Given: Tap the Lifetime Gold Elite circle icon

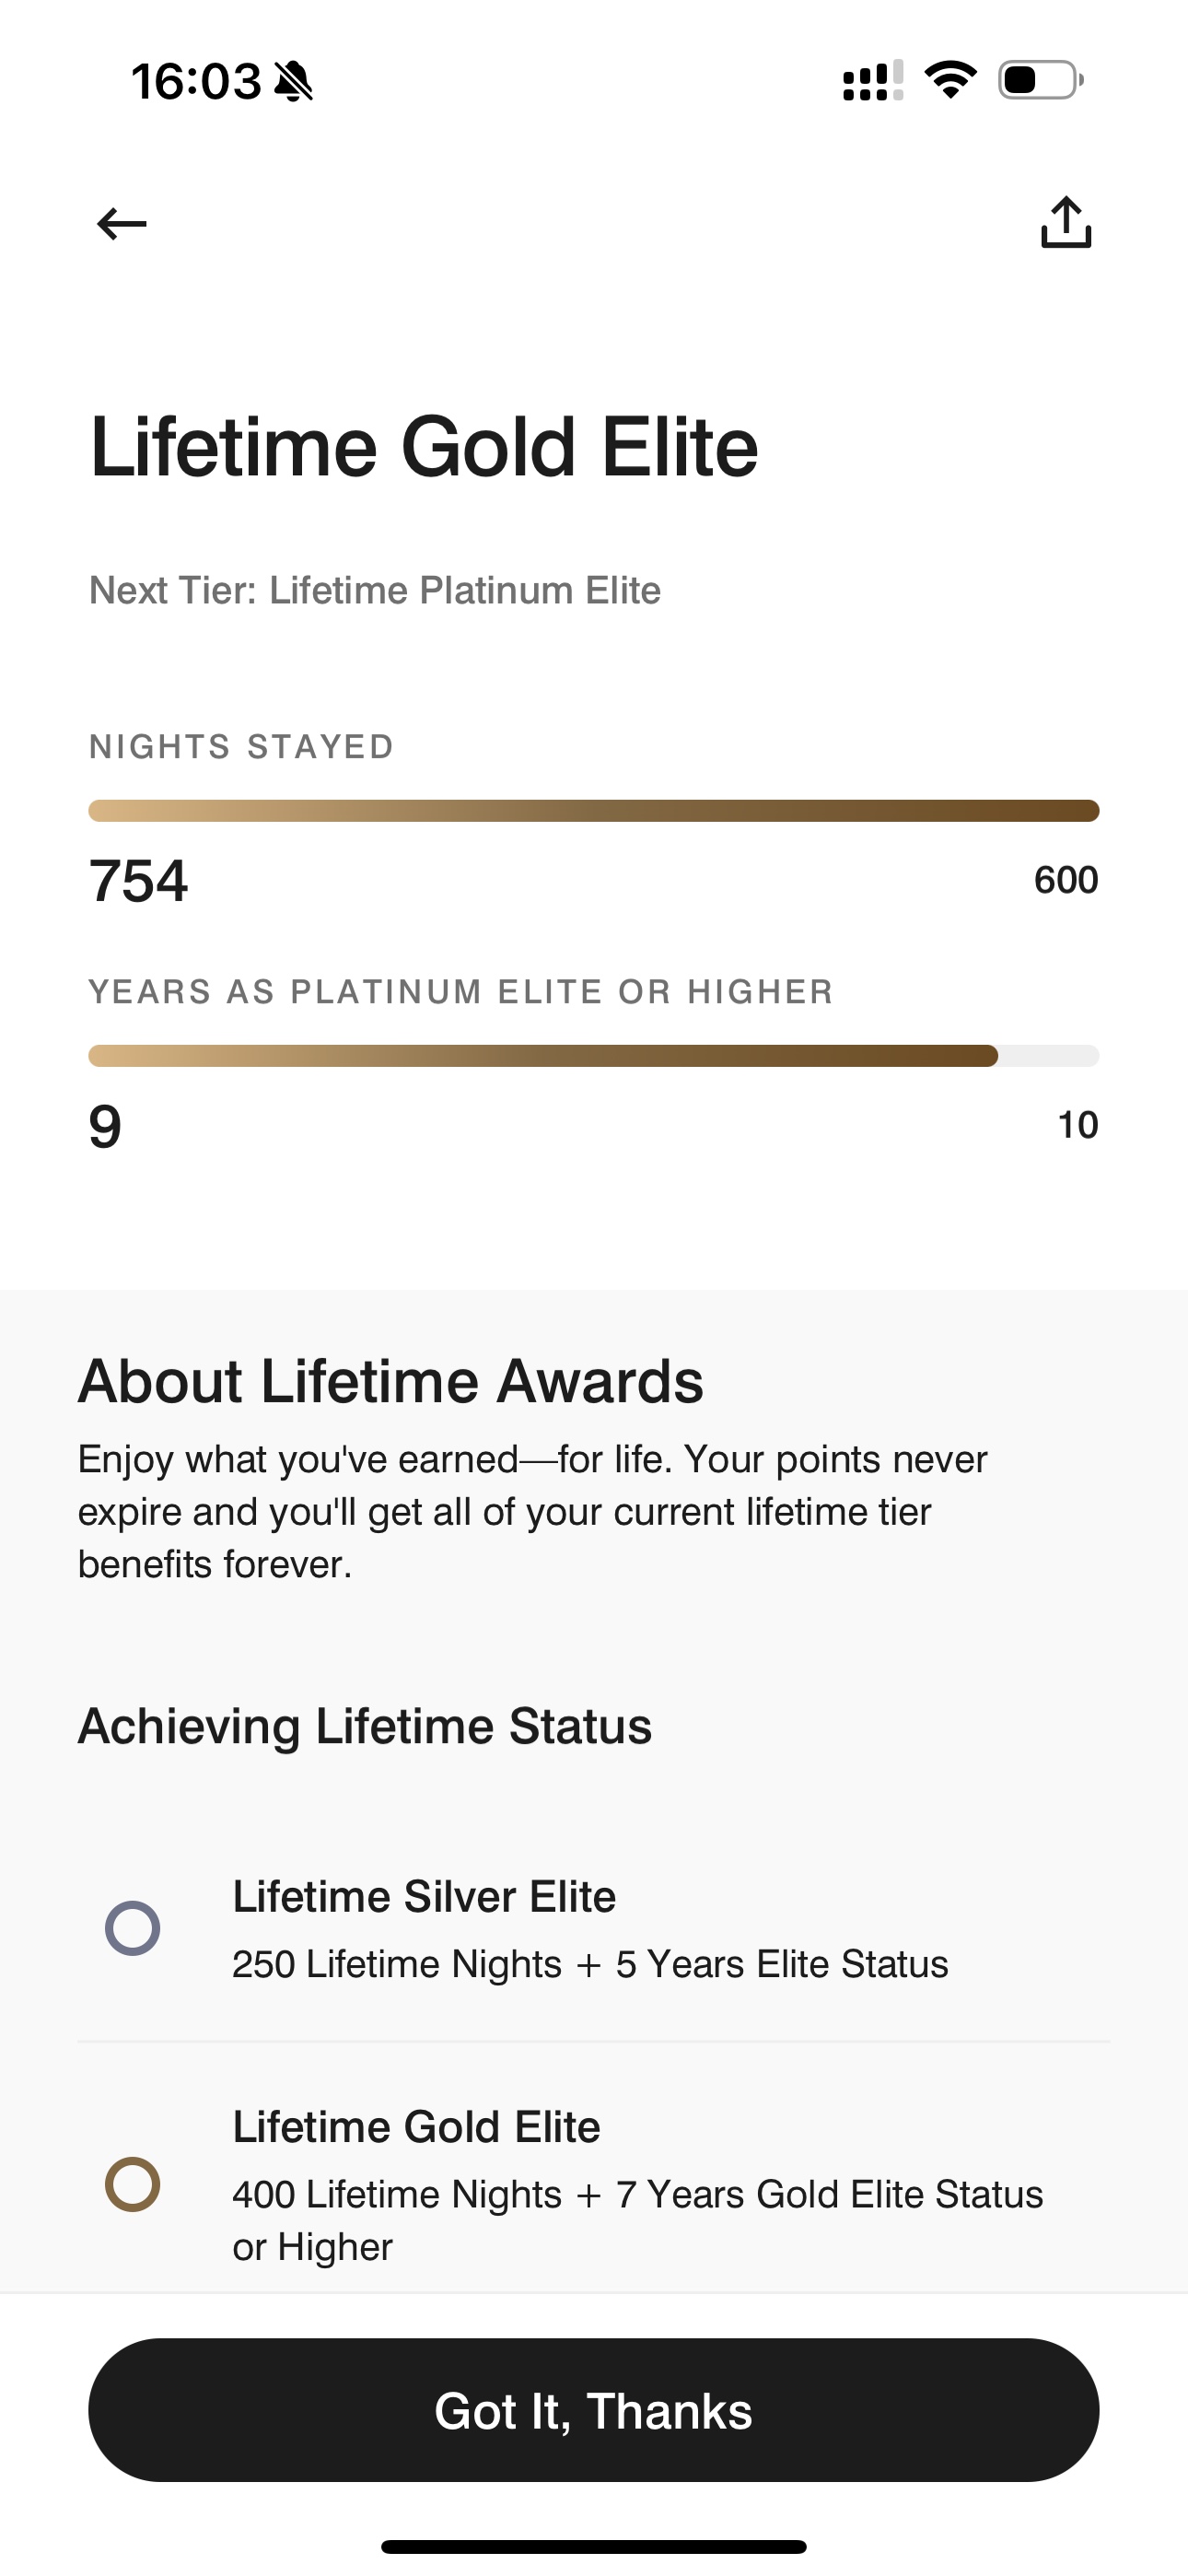Looking at the screenshot, I should point(133,2184).
